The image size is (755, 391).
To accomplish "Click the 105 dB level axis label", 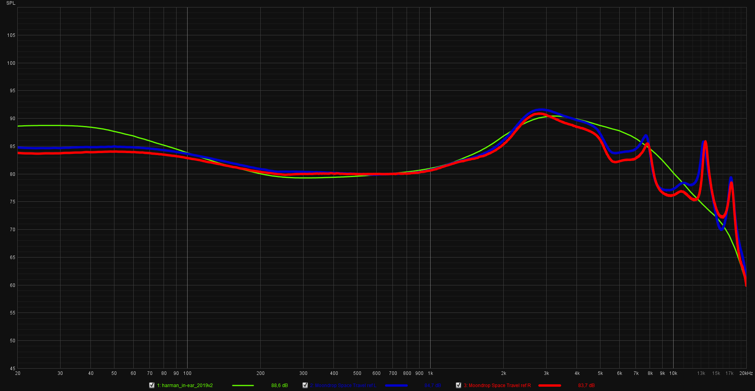I will click(x=11, y=35).
